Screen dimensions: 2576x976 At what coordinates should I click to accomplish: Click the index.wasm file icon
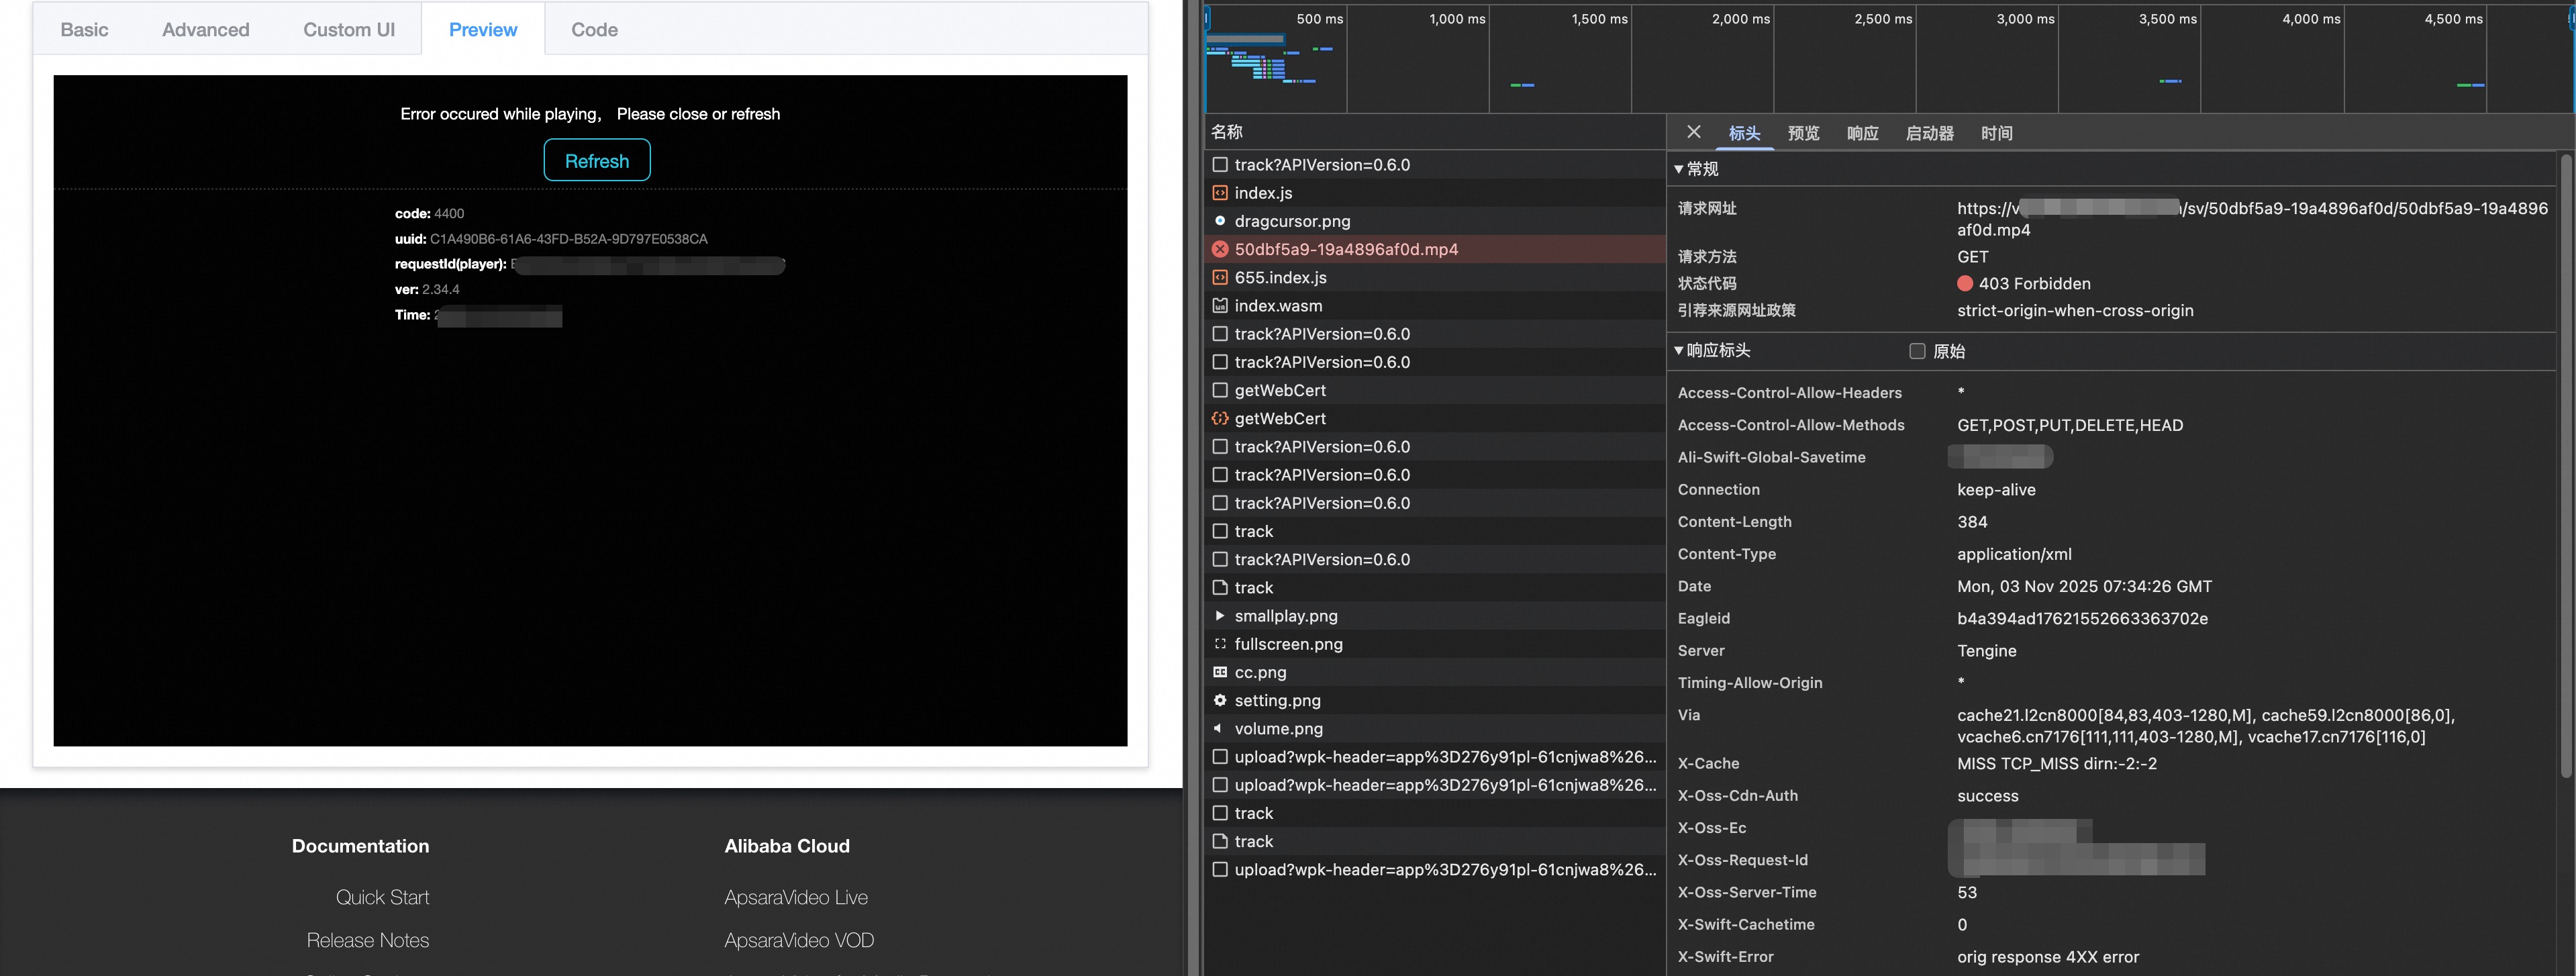click(x=1220, y=306)
